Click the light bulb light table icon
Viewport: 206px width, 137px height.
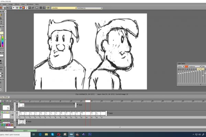tap(26, 8)
